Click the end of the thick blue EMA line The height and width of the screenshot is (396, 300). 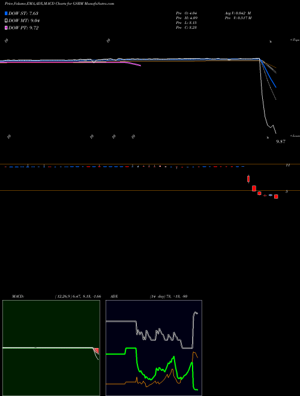[x=276, y=87]
